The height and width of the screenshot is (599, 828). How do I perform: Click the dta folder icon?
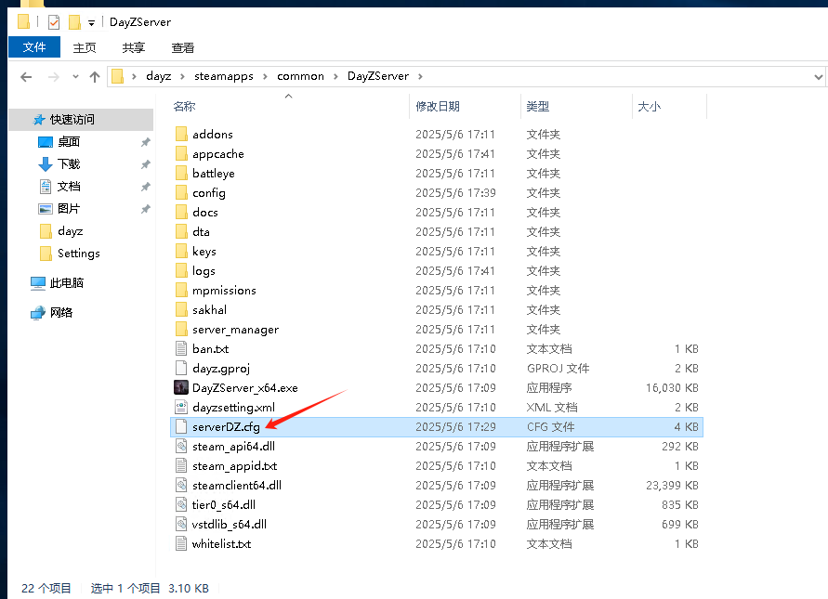pyautogui.click(x=181, y=231)
